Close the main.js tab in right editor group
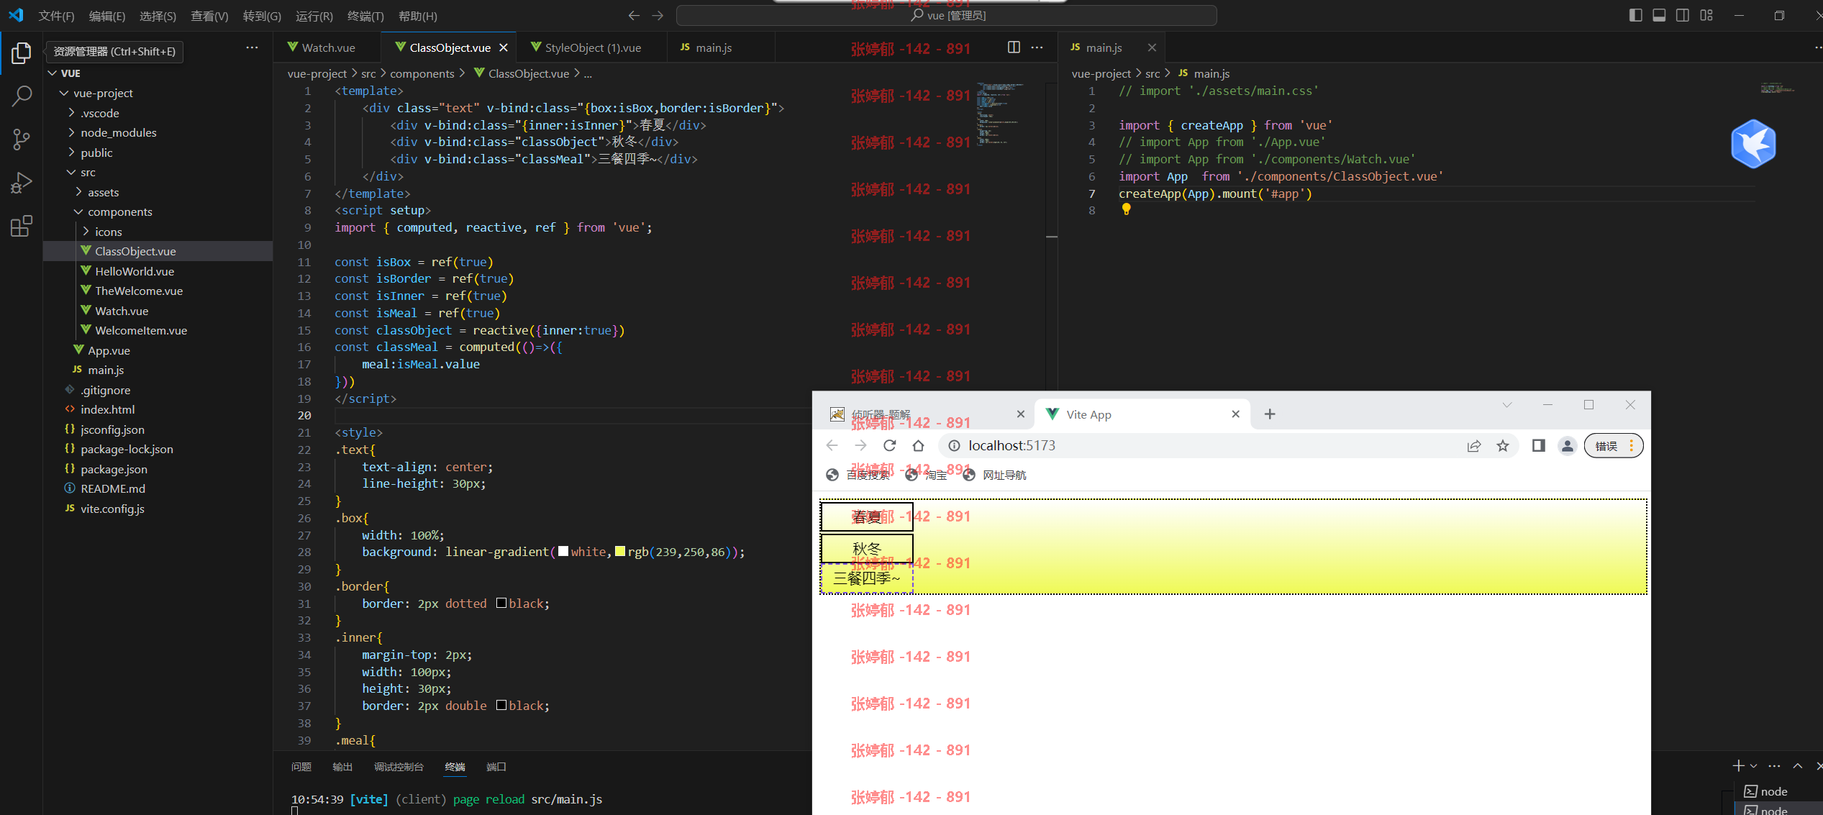1823x815 pixels. 1152,47
